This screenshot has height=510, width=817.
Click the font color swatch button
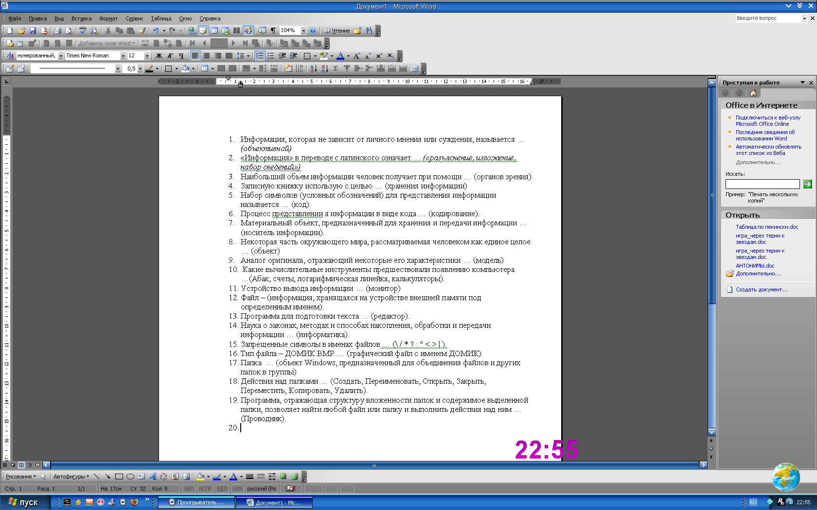click(340, 56)
